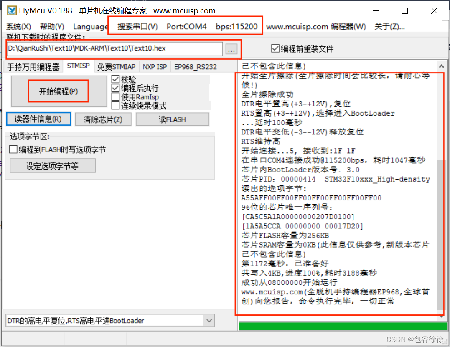Viewport: 450px width, 347px height.
Task: Open the bps:115200 baud rate menu
Action: pyautogui.click(x=236, y=27)
